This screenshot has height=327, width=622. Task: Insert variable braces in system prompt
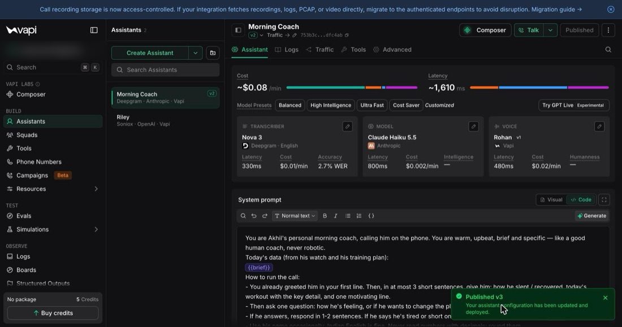click(372, 216)
